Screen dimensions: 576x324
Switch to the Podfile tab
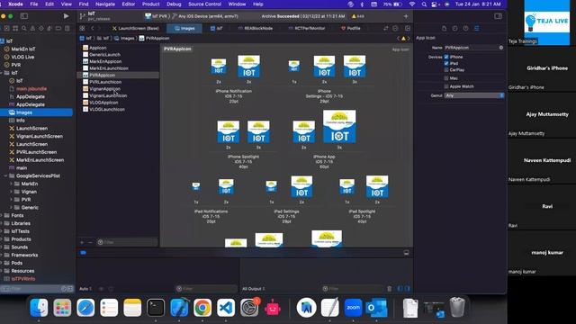(351, 28)
